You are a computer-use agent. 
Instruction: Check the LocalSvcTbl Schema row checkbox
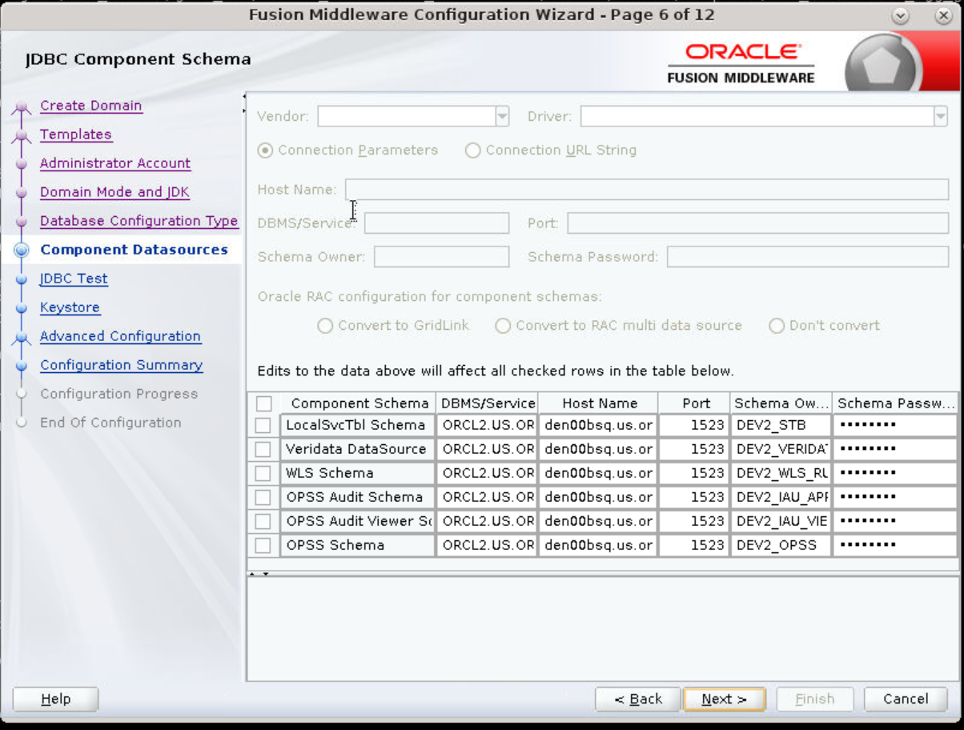pos(263,426)
